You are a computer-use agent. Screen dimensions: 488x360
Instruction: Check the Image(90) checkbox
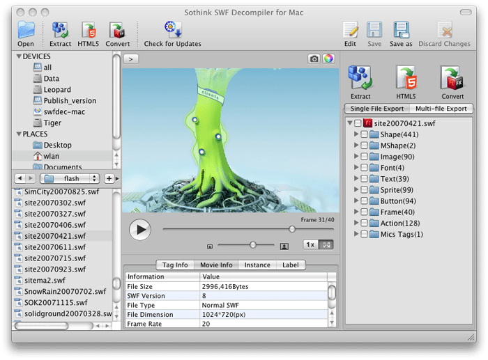(x=364, y=157)
